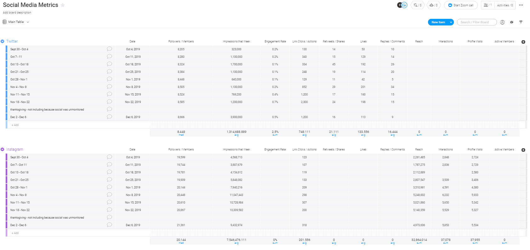The height and width of the screenshot is (250, 530).
Task: Open conversation for Twitter Nov 11 - Nov 15
Action: pyautogui.click(x=109, y=94)
